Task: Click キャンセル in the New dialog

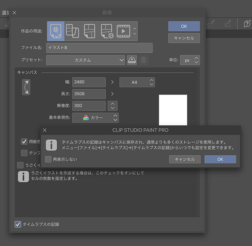Action: coord(184,38)
